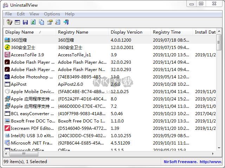Click the UninstallView title bar app icon
This screenshot has width=225, height=168.
[6, 5]
